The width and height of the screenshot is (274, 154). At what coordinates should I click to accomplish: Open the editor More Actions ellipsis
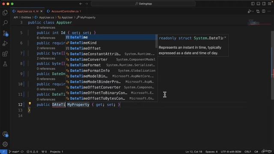point(269,12)
